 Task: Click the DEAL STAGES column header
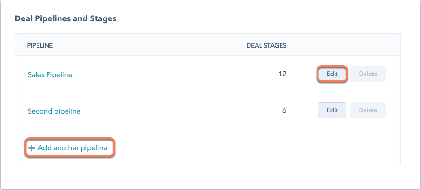tap(266, 45)
